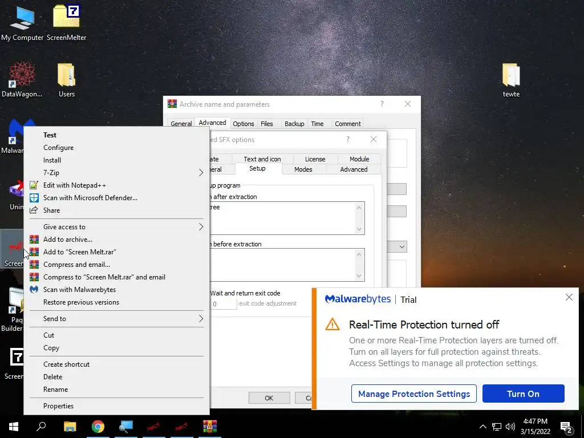Expand the Send to submenu
The height and width of the screenshot is (438, 584).
[117, 319]
